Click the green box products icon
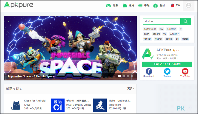The image size is (198, 114). 156,5
